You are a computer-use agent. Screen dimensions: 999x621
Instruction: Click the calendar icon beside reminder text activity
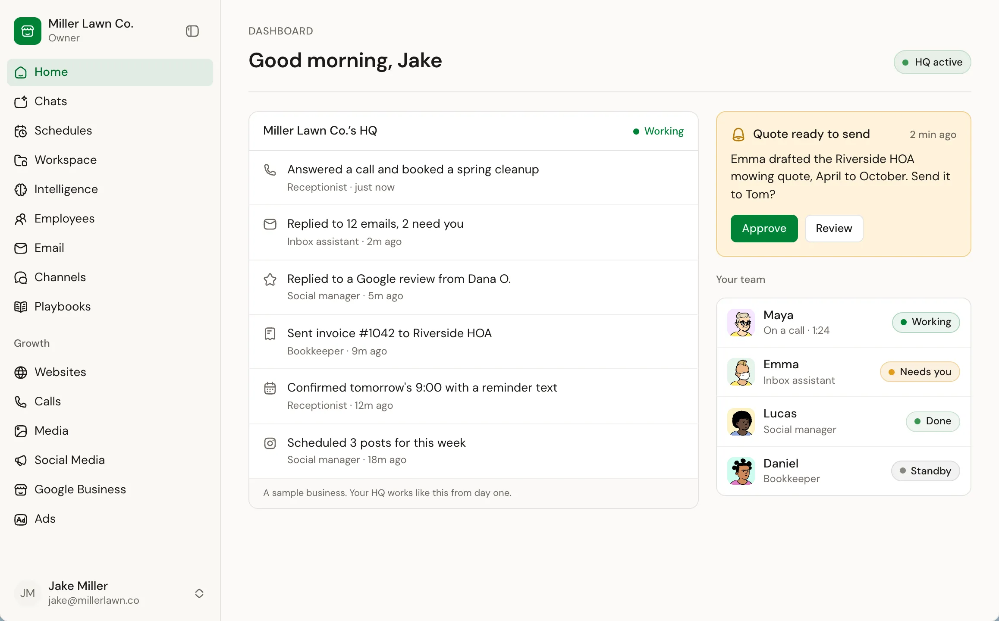(270, 388)
